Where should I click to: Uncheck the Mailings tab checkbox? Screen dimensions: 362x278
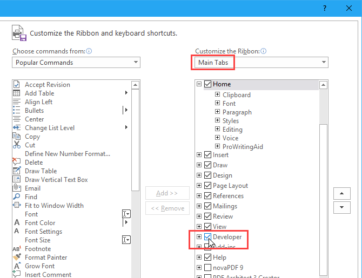click(x=208, y=206)
